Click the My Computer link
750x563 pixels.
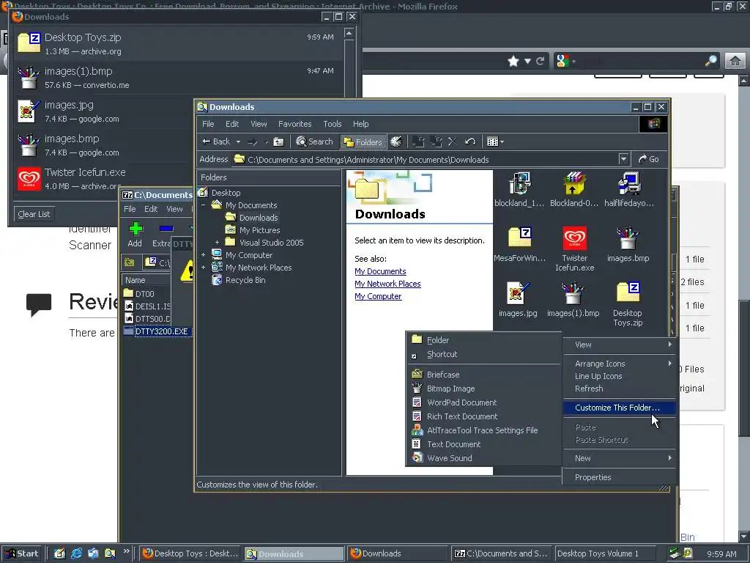378,296
